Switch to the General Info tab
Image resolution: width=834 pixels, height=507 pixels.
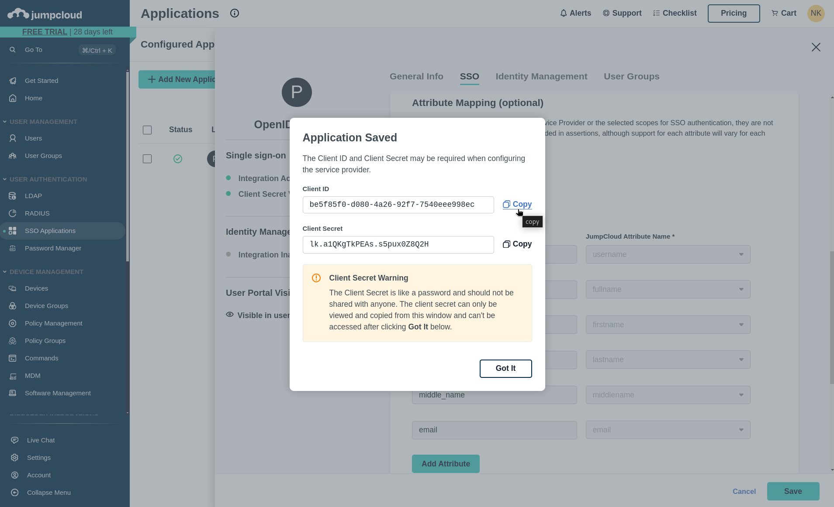pyautogui.click(x=416, y=76)
